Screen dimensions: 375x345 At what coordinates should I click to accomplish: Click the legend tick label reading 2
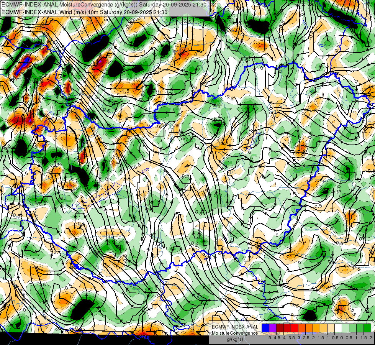click(x=371, y=338)
